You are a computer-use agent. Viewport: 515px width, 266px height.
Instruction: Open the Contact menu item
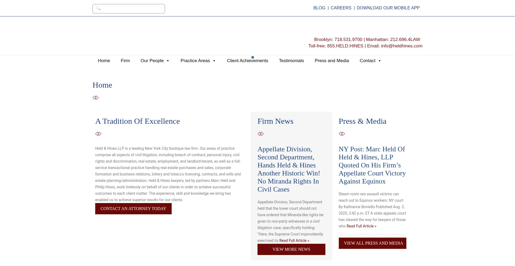point(367,61)
